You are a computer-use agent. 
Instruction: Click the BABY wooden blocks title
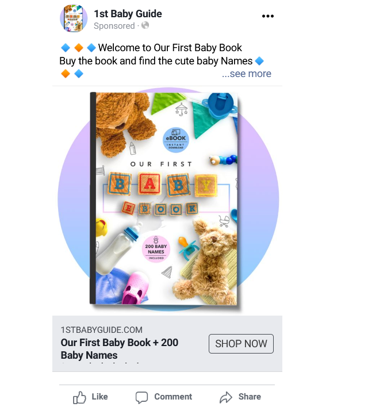163,185
